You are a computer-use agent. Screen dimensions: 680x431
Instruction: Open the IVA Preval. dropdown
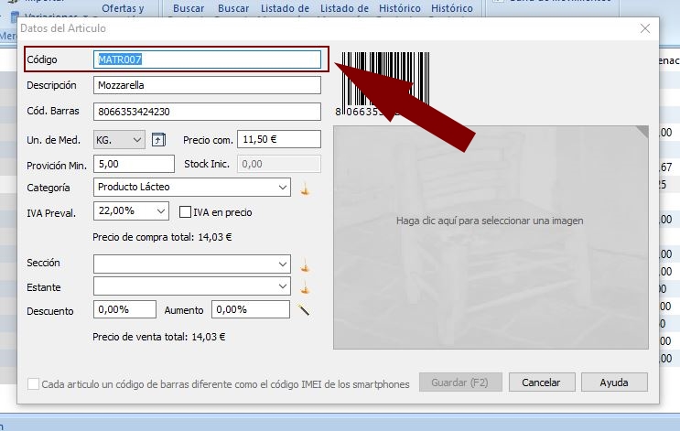pos(131,211)
